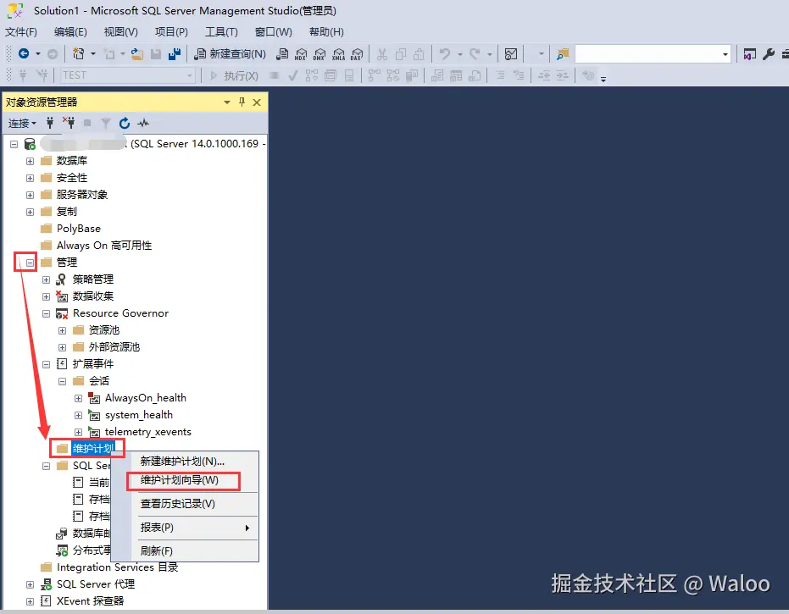
Task: Click the activity monitor icon
Action: coord(511,54)
